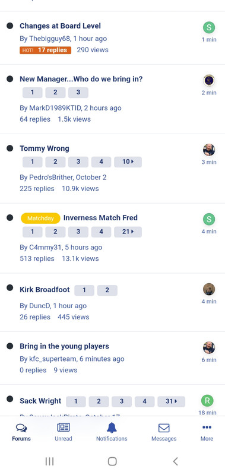Tap the club crest avatar beside New Manager topic
The width and height of the screenshot is (225, 475).
[209, 81]
